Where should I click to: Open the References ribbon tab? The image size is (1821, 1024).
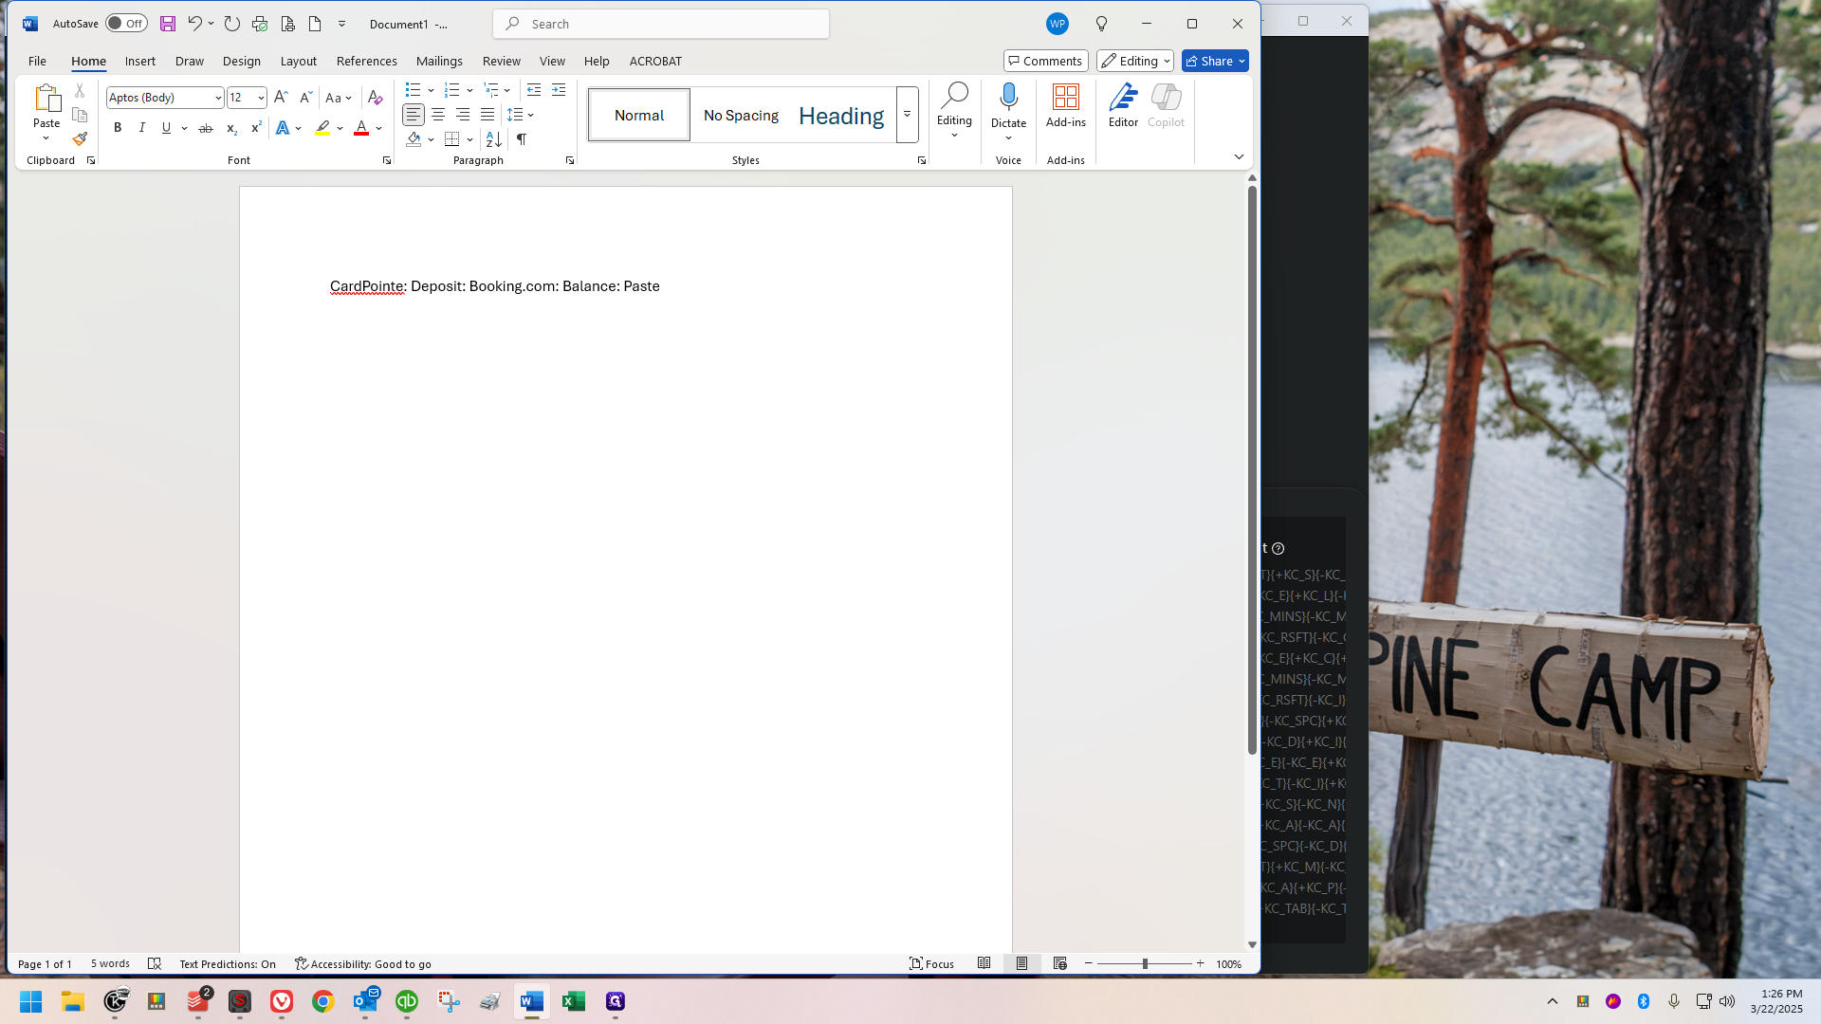(366, 61)
